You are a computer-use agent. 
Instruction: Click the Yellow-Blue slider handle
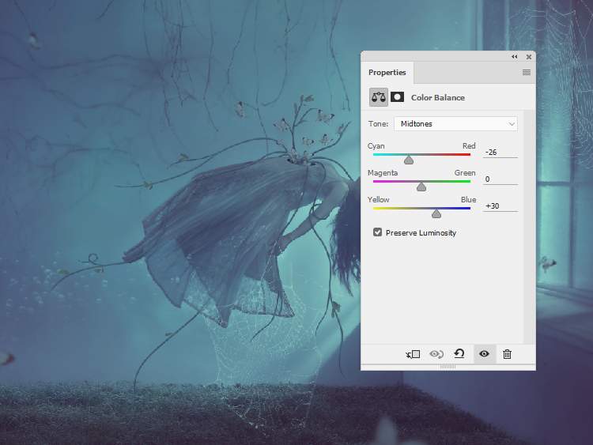pos(436,213)
